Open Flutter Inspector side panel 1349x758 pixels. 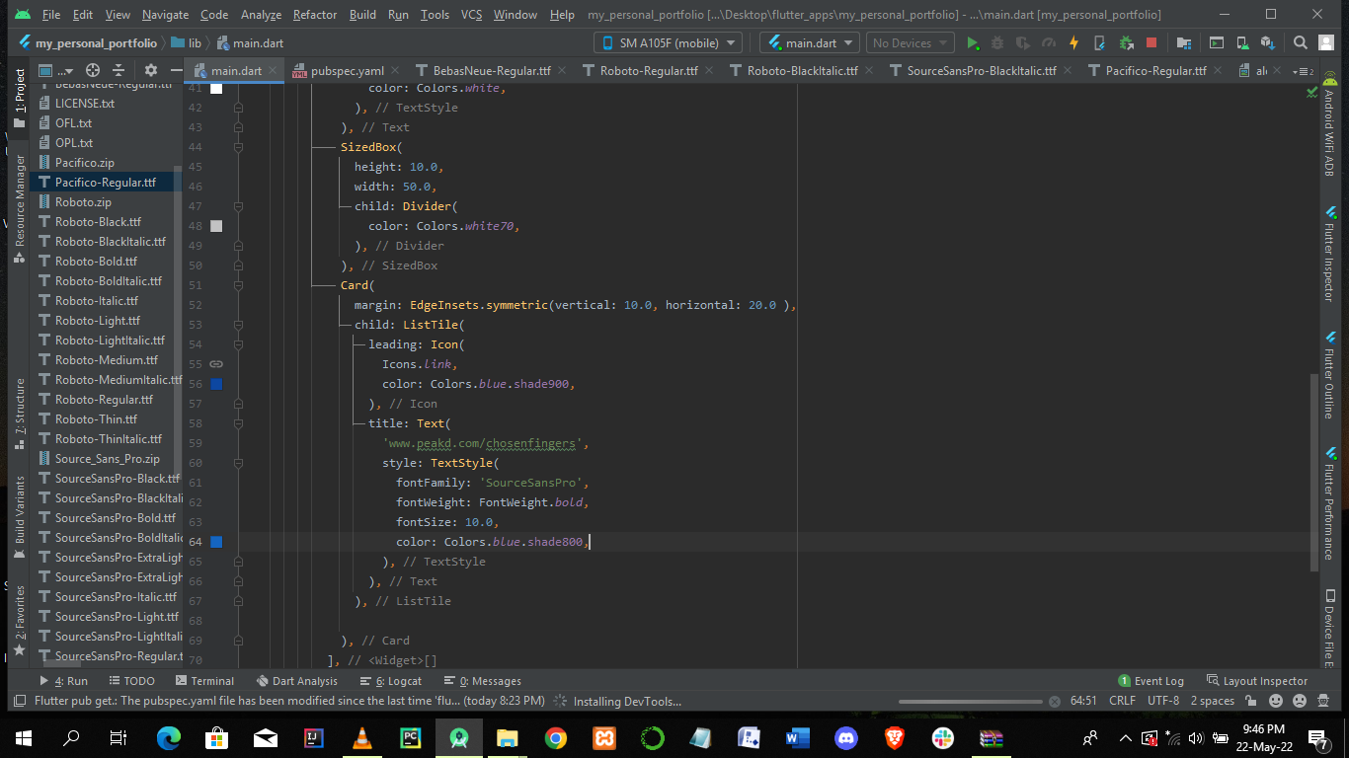tap(1330, 252)
